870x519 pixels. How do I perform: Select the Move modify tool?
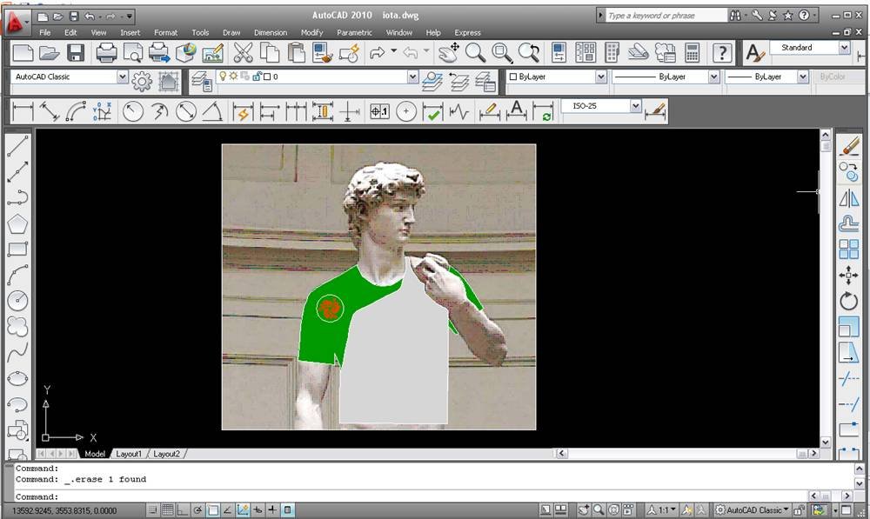pos(849,275)
